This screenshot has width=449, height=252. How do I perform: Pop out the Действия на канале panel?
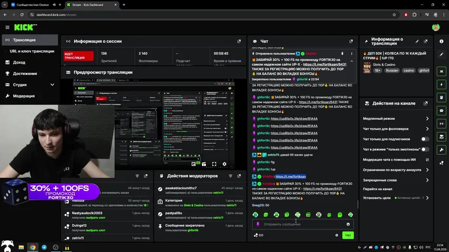click(425, 103)
